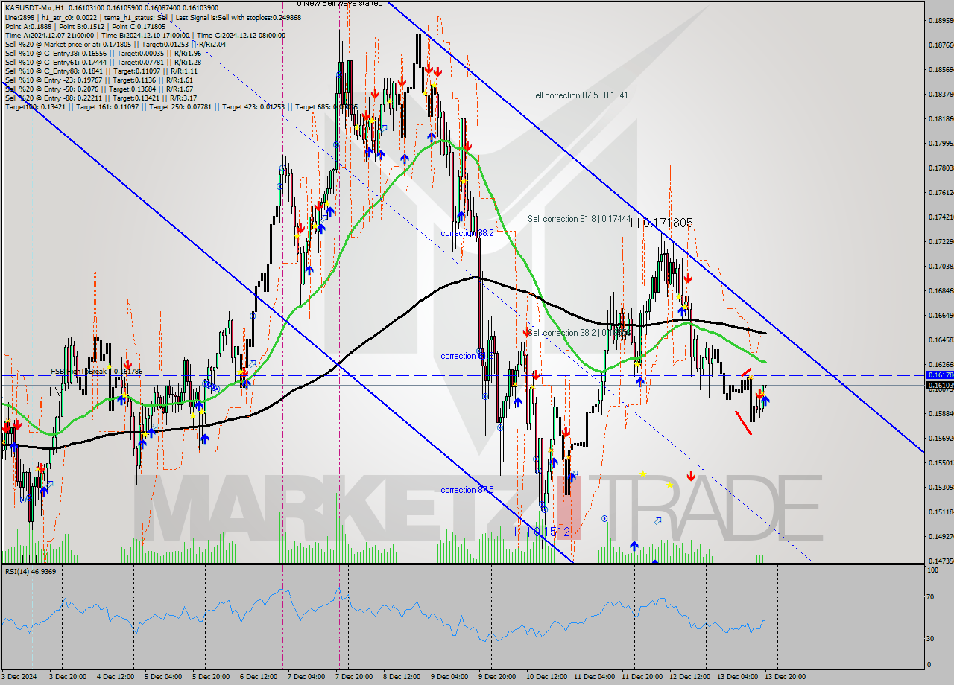This screenshot has width=954, height=685.
Task: Click the 0.15884 price axis label
Action: tap(941, 413)
